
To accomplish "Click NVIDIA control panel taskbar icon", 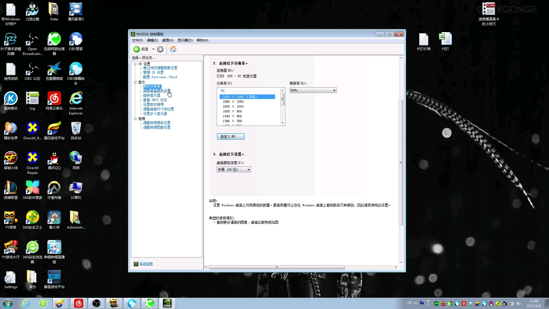I will click(x=167, y=303).
